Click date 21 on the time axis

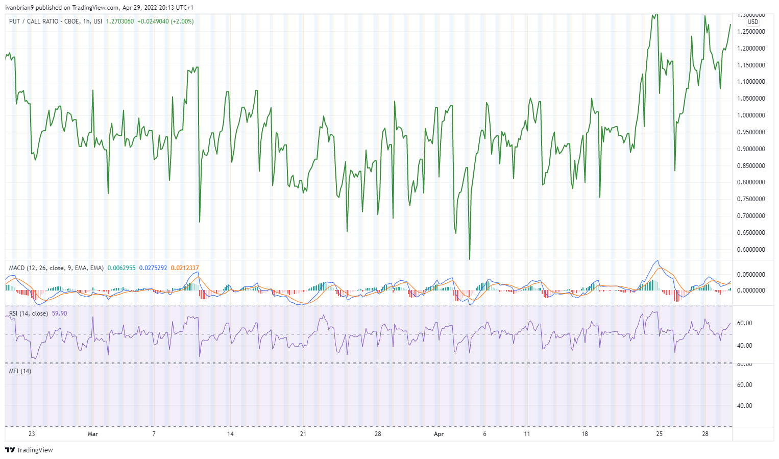(303, 434)
